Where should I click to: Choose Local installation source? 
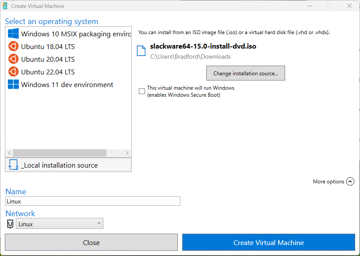tap(68, 165)
